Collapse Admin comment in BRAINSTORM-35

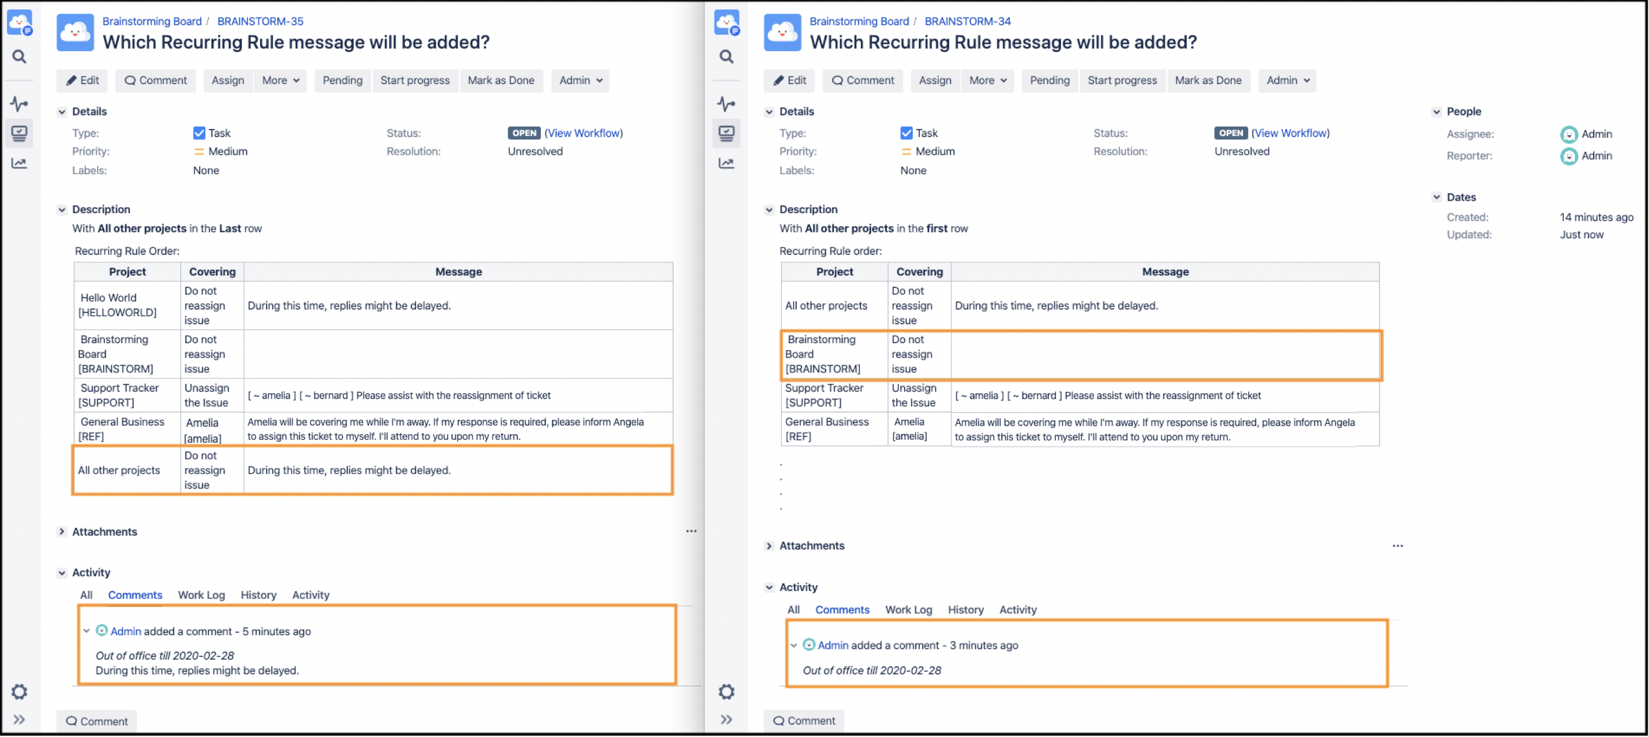pos(87,632)
